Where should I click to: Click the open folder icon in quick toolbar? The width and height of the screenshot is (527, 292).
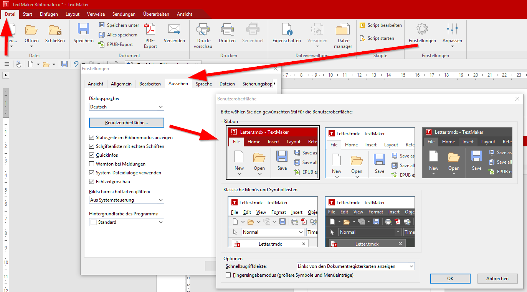(46, 64)
